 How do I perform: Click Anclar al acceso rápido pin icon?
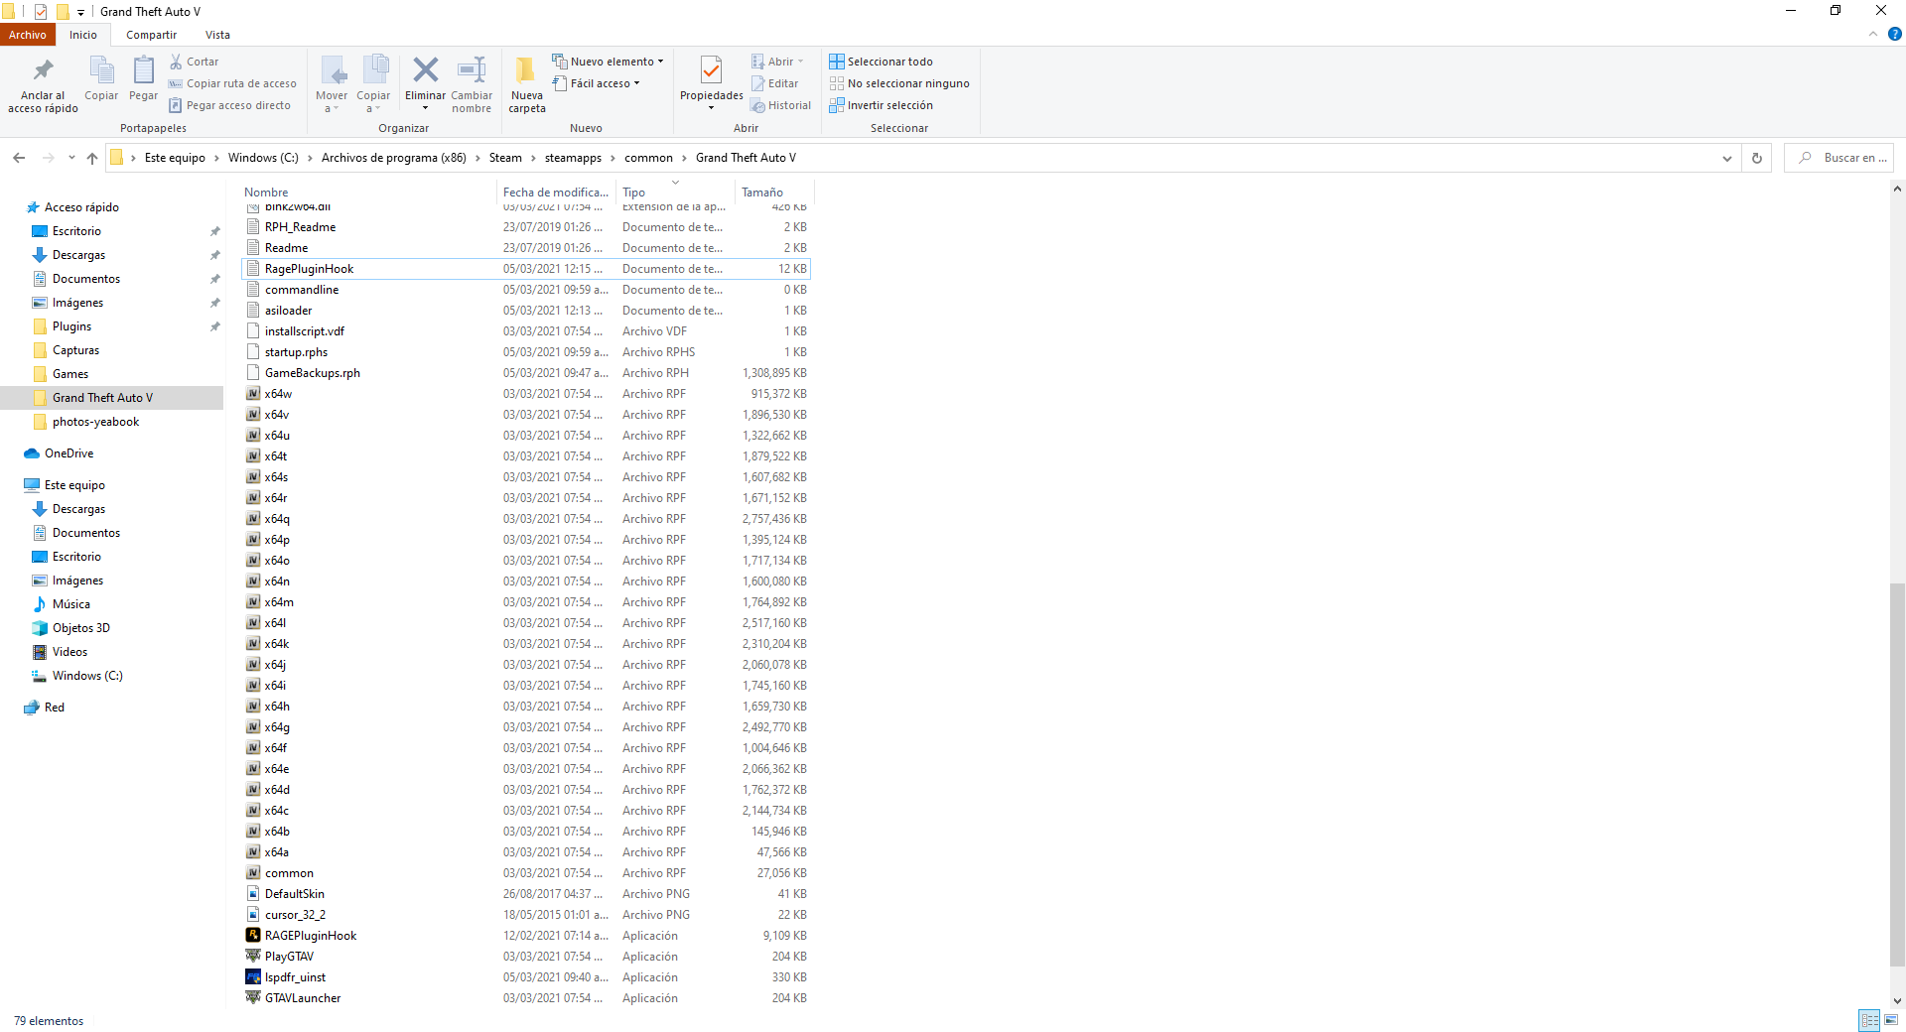(x=43, y=71)
